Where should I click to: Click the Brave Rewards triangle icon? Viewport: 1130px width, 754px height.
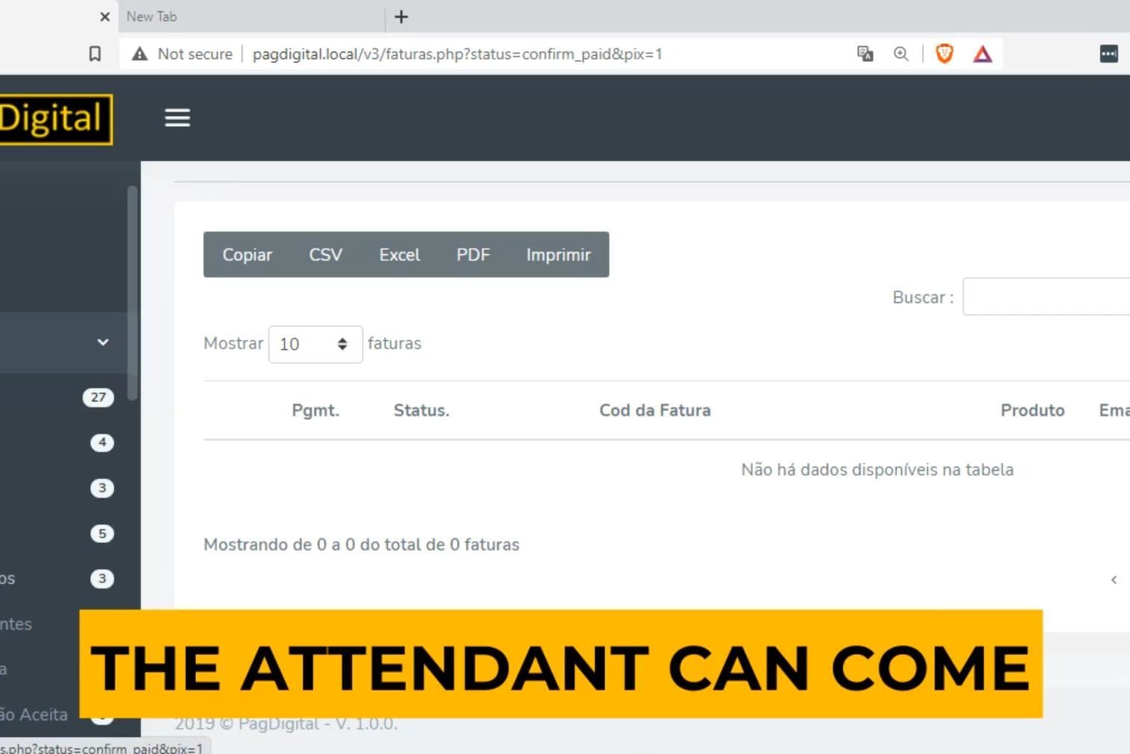coord(982,54)
